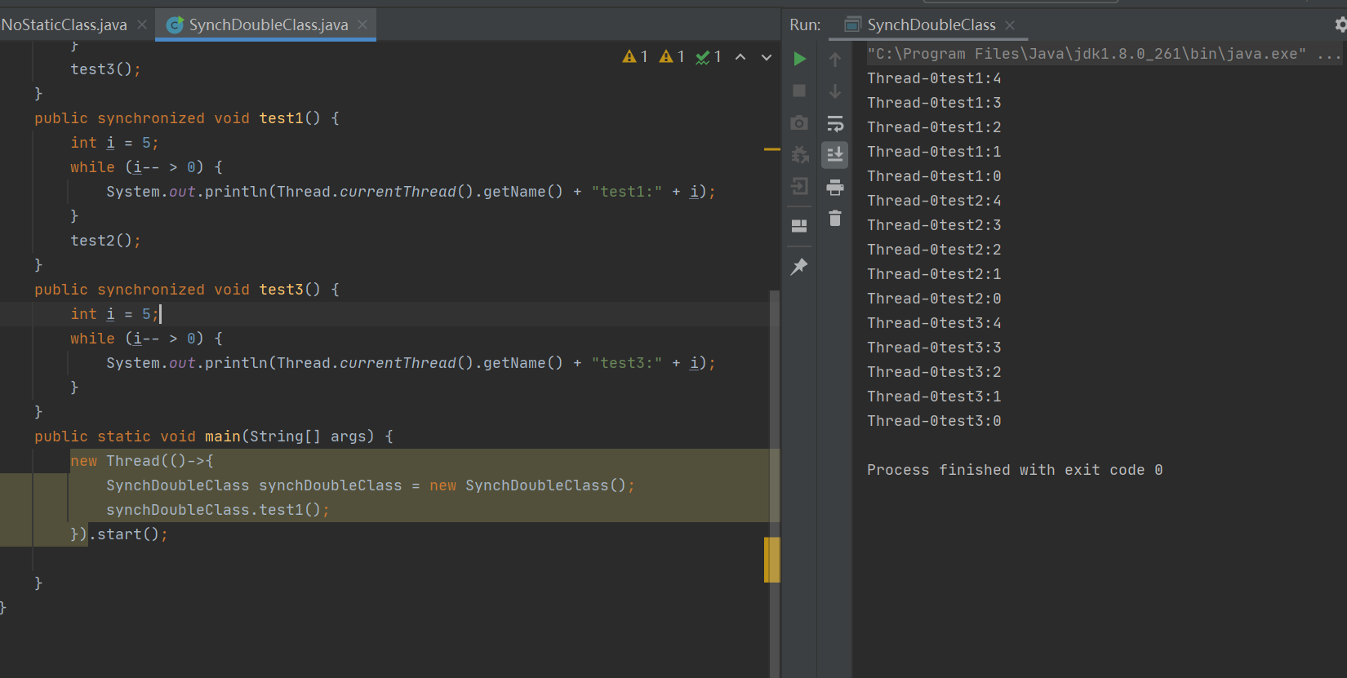The width and height of the screenshot is (1347, 678).
Task: Click the test3(); call at the top
Action: click(x=105, y=69)
